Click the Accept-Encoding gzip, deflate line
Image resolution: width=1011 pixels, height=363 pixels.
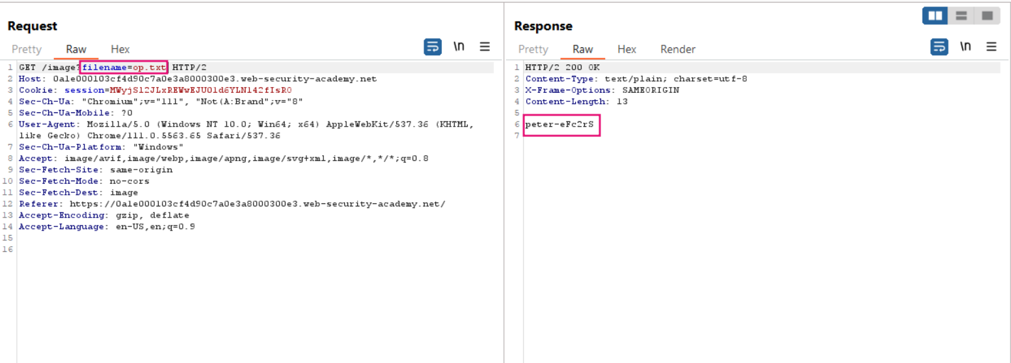[x=104, y=215]
